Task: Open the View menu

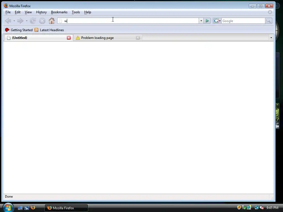Action: click(28, 12)
